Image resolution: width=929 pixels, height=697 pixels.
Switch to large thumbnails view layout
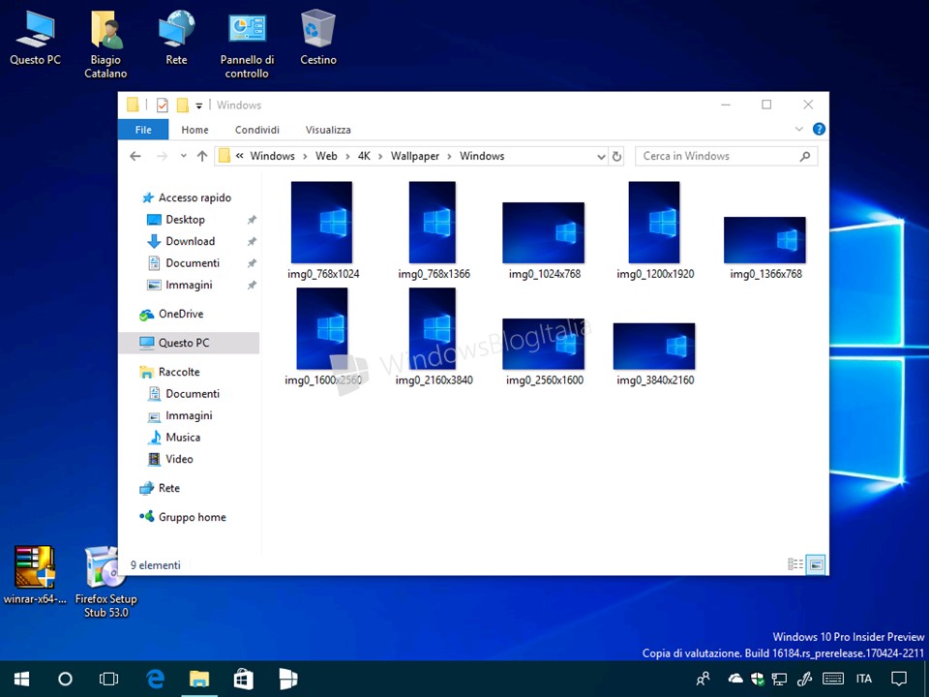(x=816, y=564)
